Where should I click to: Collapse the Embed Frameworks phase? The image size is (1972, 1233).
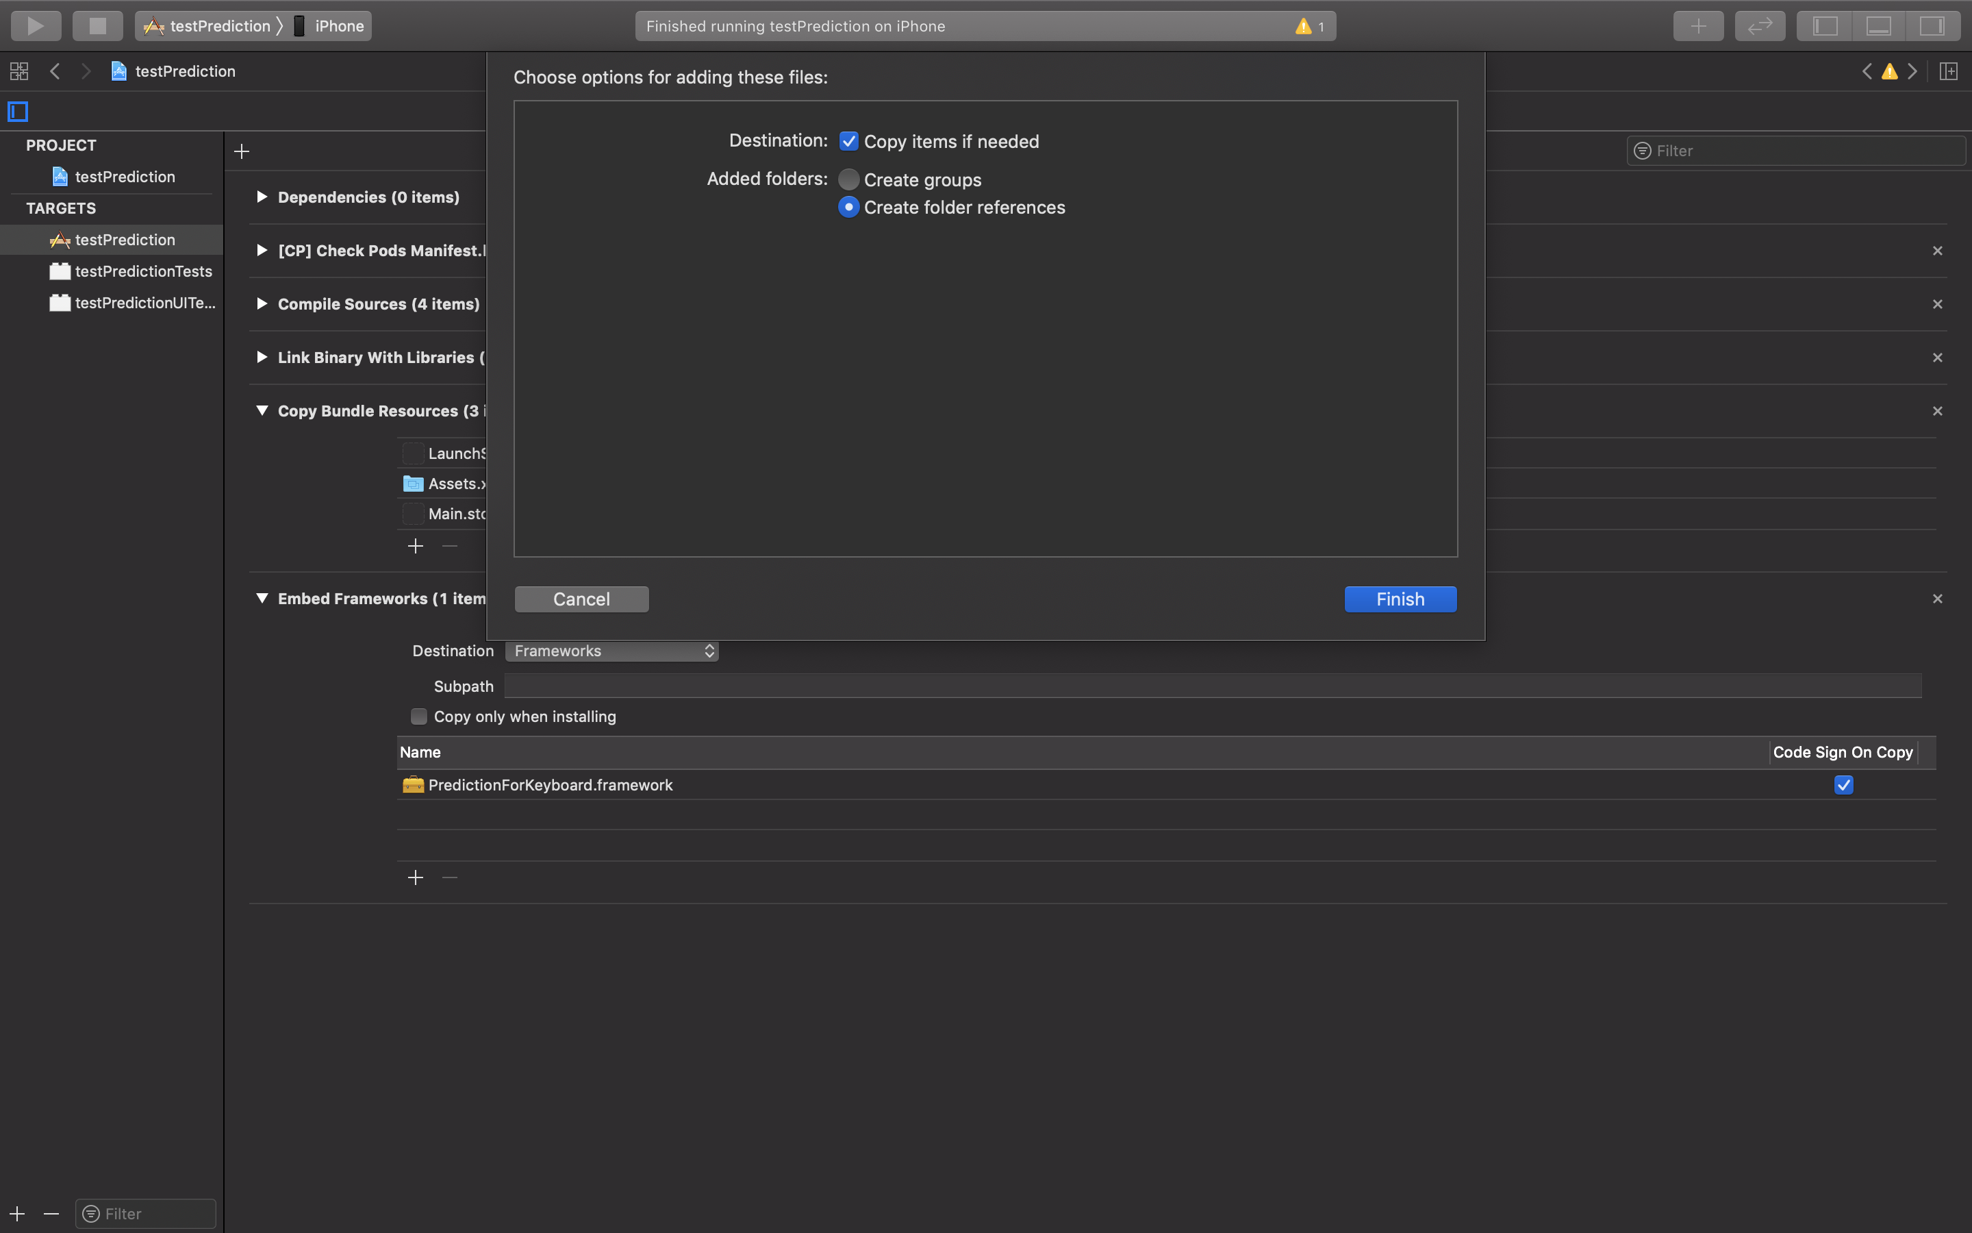(262, 598)
